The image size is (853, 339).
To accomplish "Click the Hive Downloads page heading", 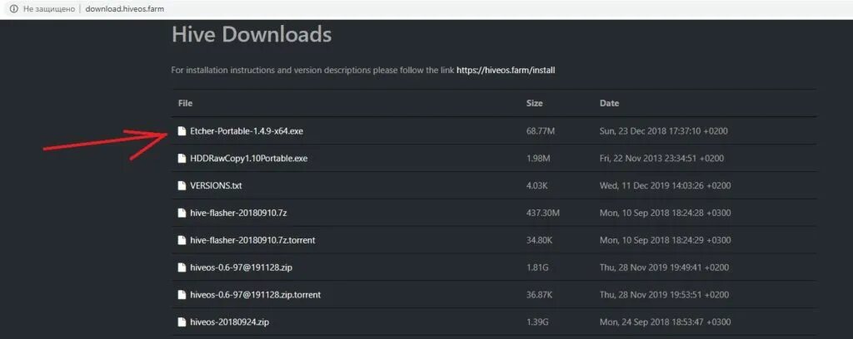I will 252,35.
